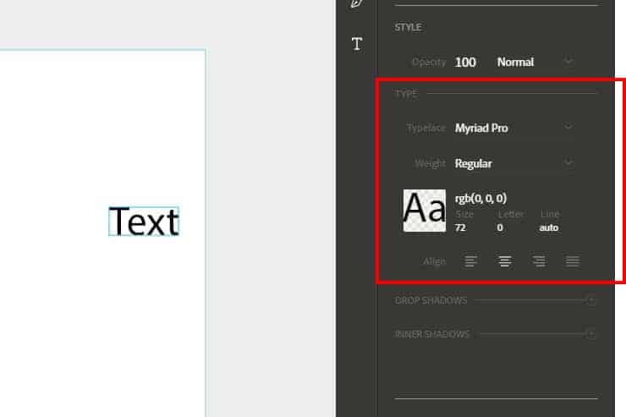This screenshot has width=626, height=417.
Task: Click the rgb(0, 0, 0) color value
Action: tap(480, 198)
